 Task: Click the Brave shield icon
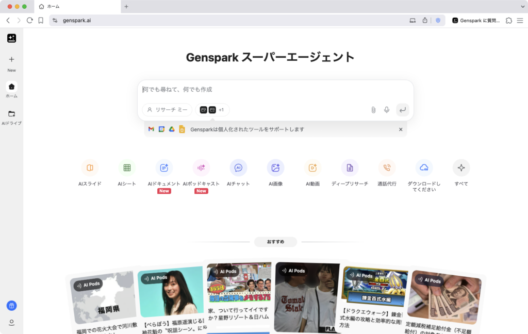coord(438,21)
